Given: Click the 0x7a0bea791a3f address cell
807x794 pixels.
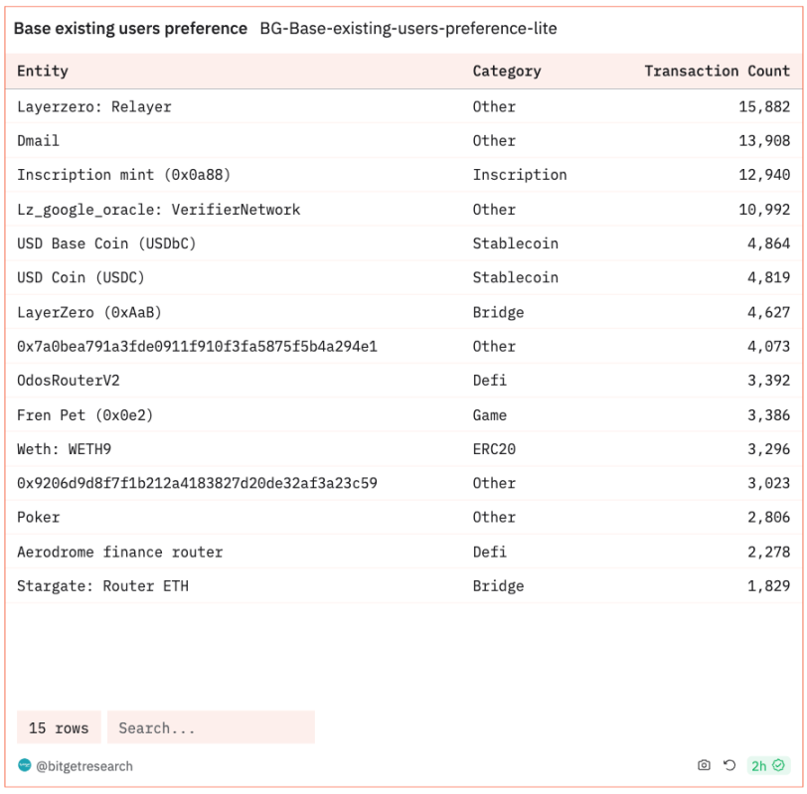Looking at the screenshot, I should (x=197, y=347).
